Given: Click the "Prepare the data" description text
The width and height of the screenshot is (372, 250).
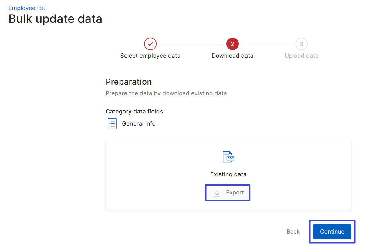Looking at the screenshot, I should pyautogui.click(x=167, y=93).
